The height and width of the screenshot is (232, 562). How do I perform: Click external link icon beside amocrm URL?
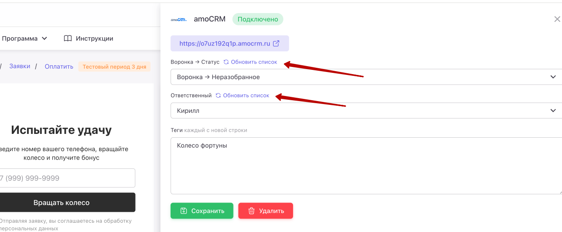click(x=276, y=43)
